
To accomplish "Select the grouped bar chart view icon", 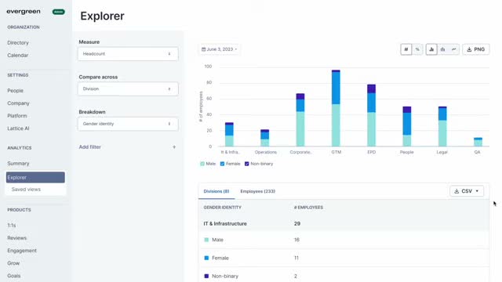I will click(x=442, y=49).
